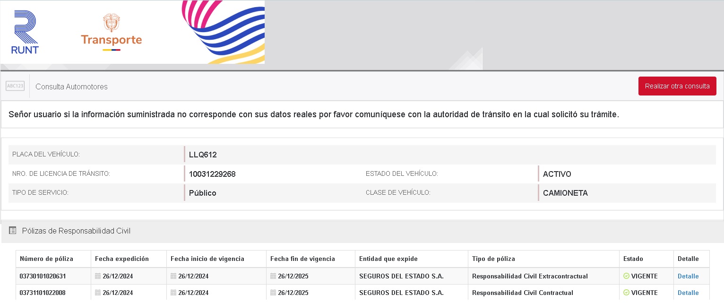Screen dimensions: 724x303
Task: Click the Transporte ministry logo
Action: pyautogui.click(x=111, y=32)
